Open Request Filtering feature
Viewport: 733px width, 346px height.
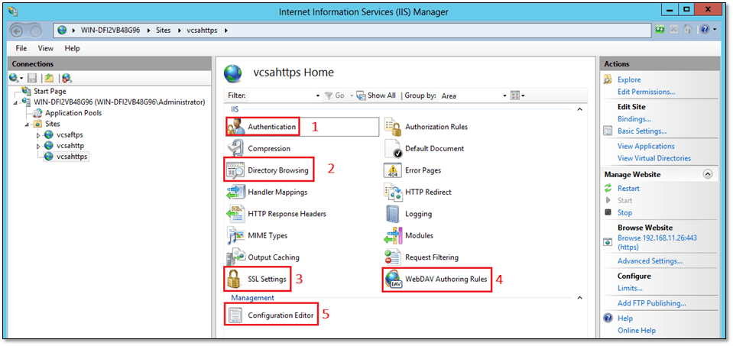(421, 257)
